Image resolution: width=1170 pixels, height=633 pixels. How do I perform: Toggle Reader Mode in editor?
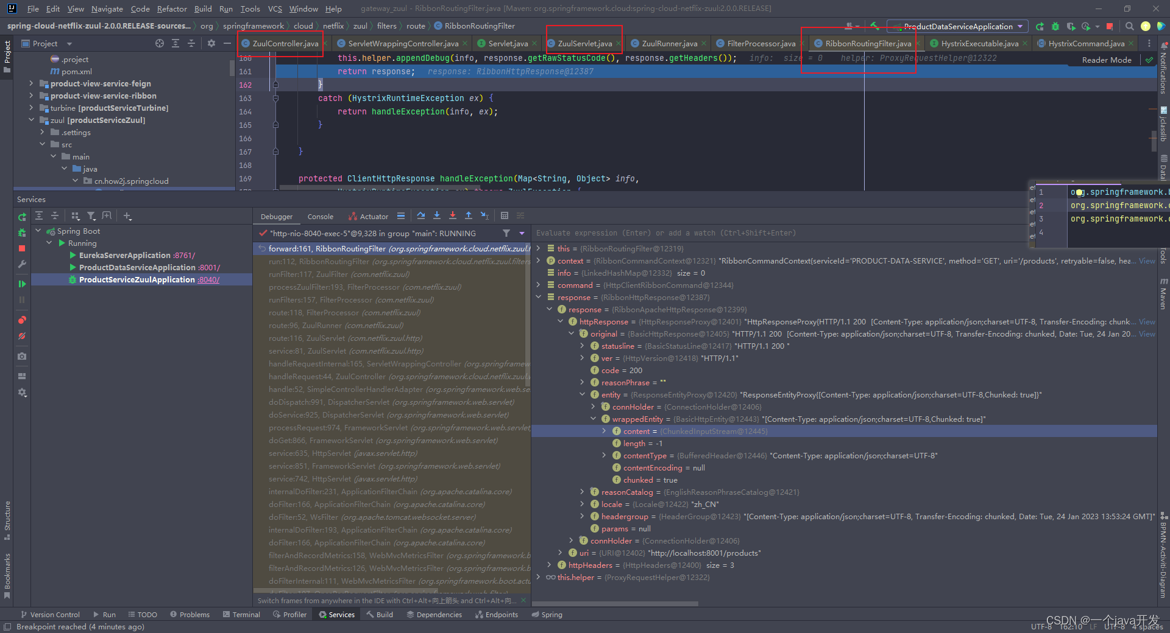pos(1107,60)
